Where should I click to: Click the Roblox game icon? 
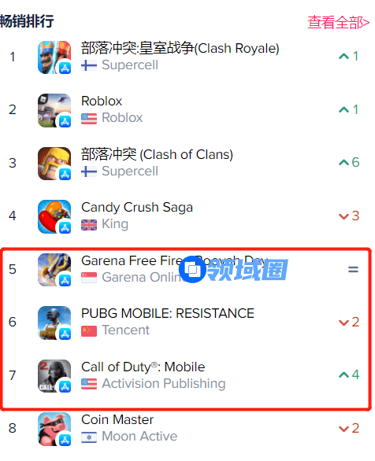[54, 110]
